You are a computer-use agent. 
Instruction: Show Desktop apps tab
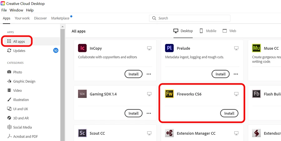coord(183,31)
